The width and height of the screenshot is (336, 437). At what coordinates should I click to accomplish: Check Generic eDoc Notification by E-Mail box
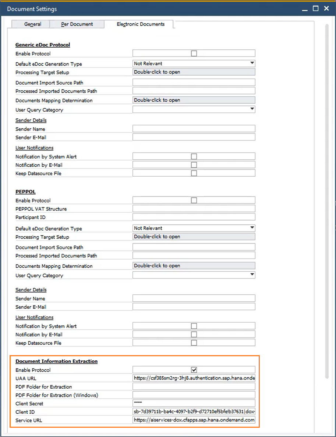coord(194,165)
